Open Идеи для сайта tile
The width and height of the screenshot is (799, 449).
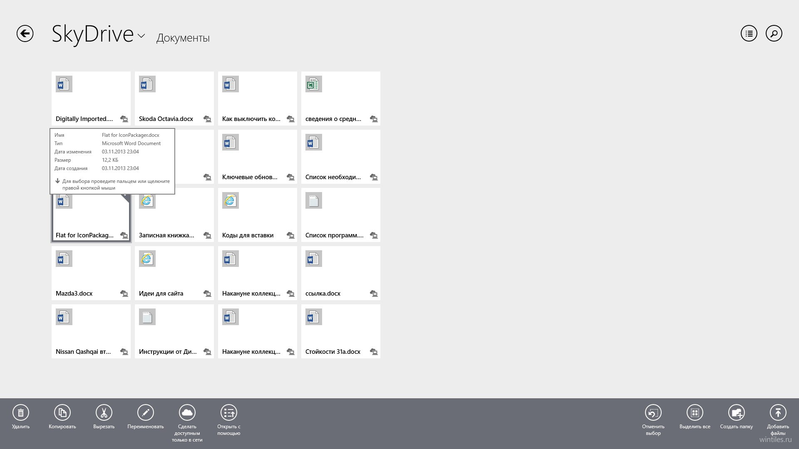pos(174,273)
